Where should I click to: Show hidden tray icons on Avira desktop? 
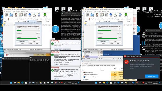[141, 83]
